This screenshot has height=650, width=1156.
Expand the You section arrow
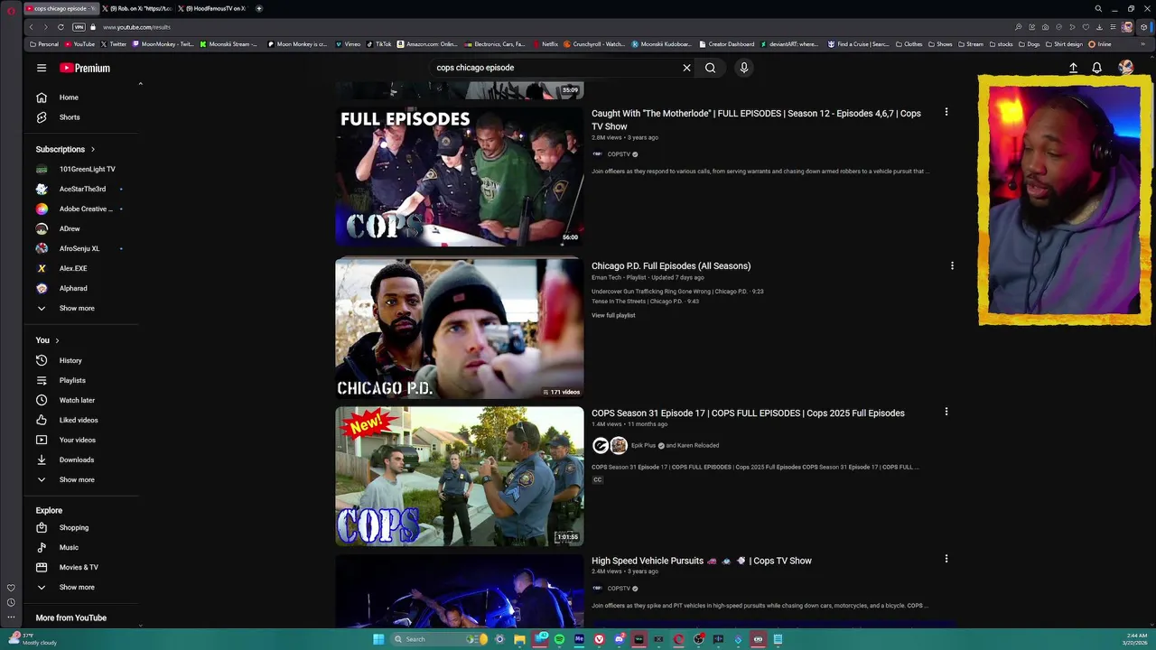click(57, 340)
